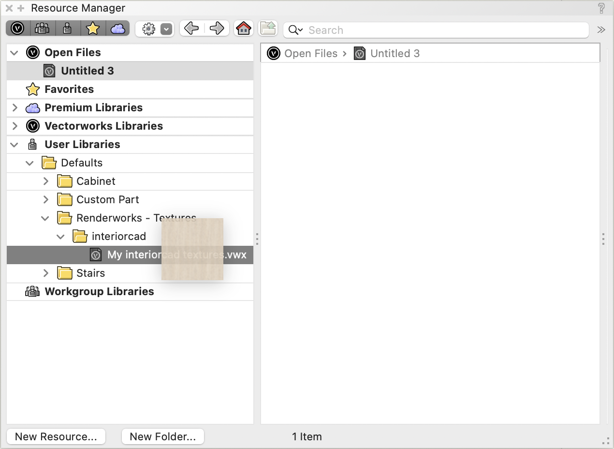Close the Resource Manager palette

click(9, 8)
